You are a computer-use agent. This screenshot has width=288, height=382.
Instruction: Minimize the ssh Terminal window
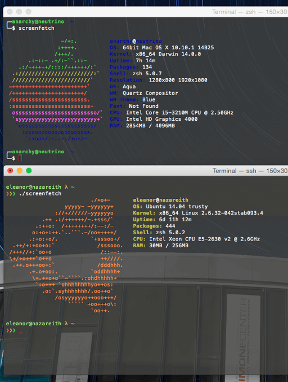click(x=20, y=171)
